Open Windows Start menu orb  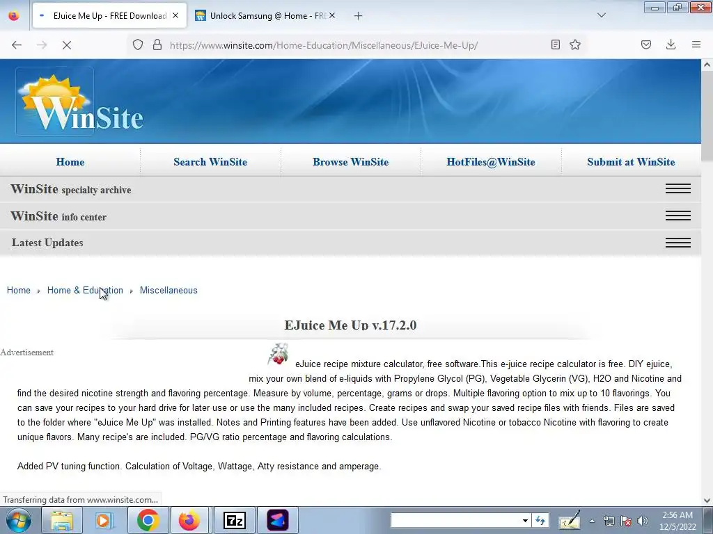19,520
